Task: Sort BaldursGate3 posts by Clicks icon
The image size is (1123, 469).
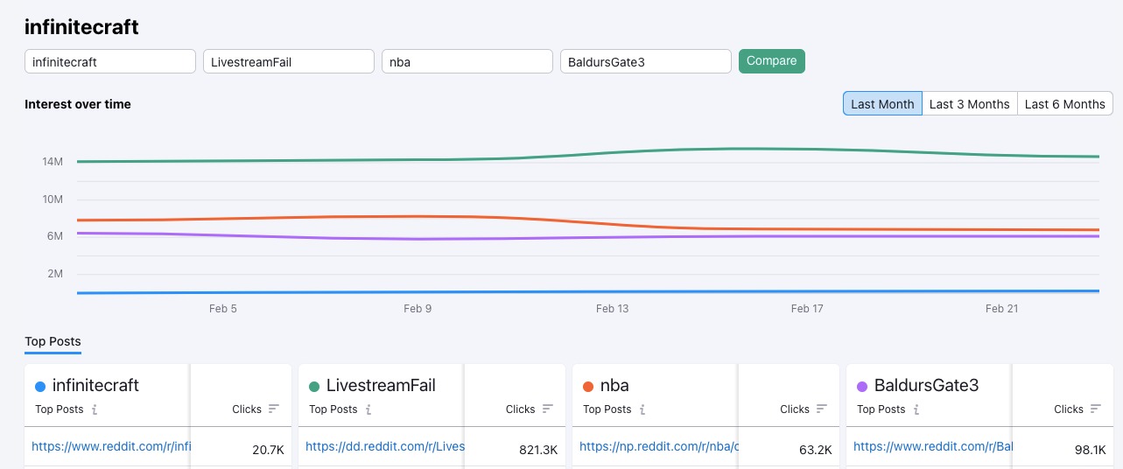Action: coord(1096,409)
